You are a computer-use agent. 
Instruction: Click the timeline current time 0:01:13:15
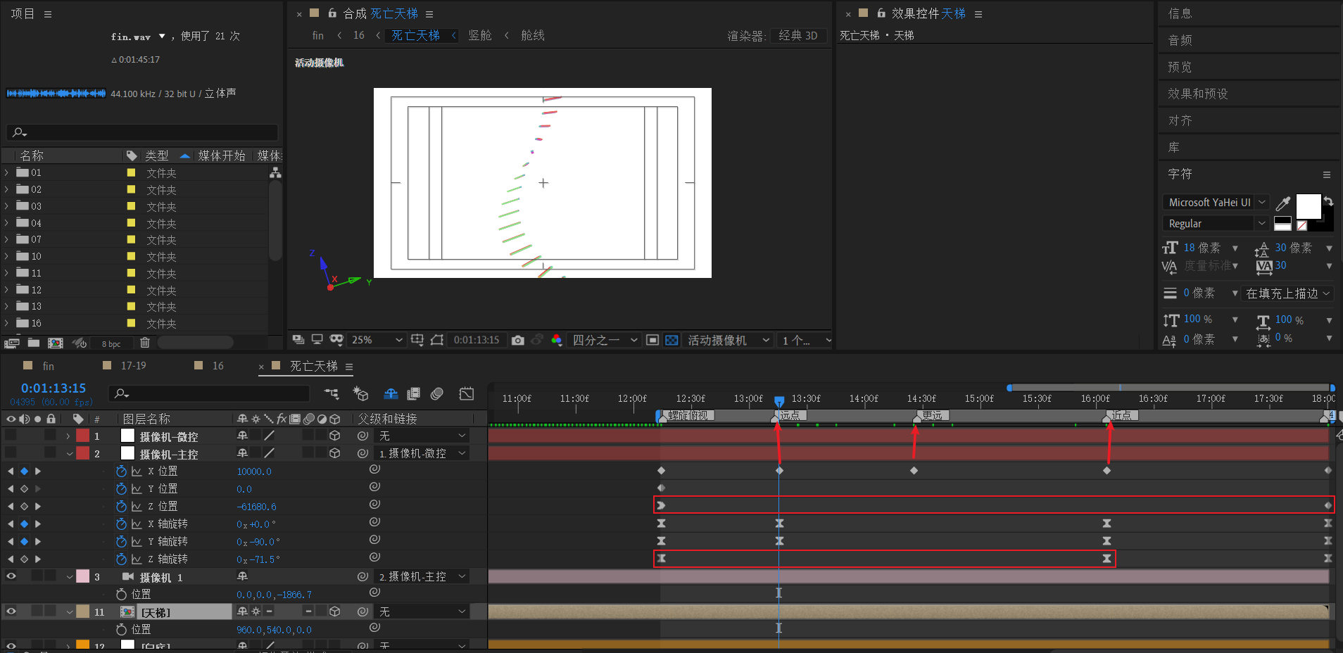click(x=53, y=388)
